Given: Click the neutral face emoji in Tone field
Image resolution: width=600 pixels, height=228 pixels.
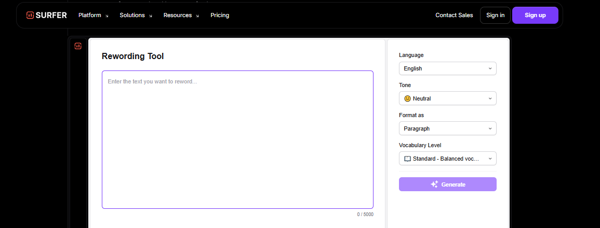Looking at the screenshot, I should pos(407,98).
